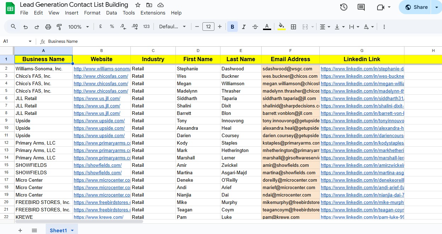The image size is (442, 234).
Task: Open the Google Sheets home icon
Action: tap(10, 8)
